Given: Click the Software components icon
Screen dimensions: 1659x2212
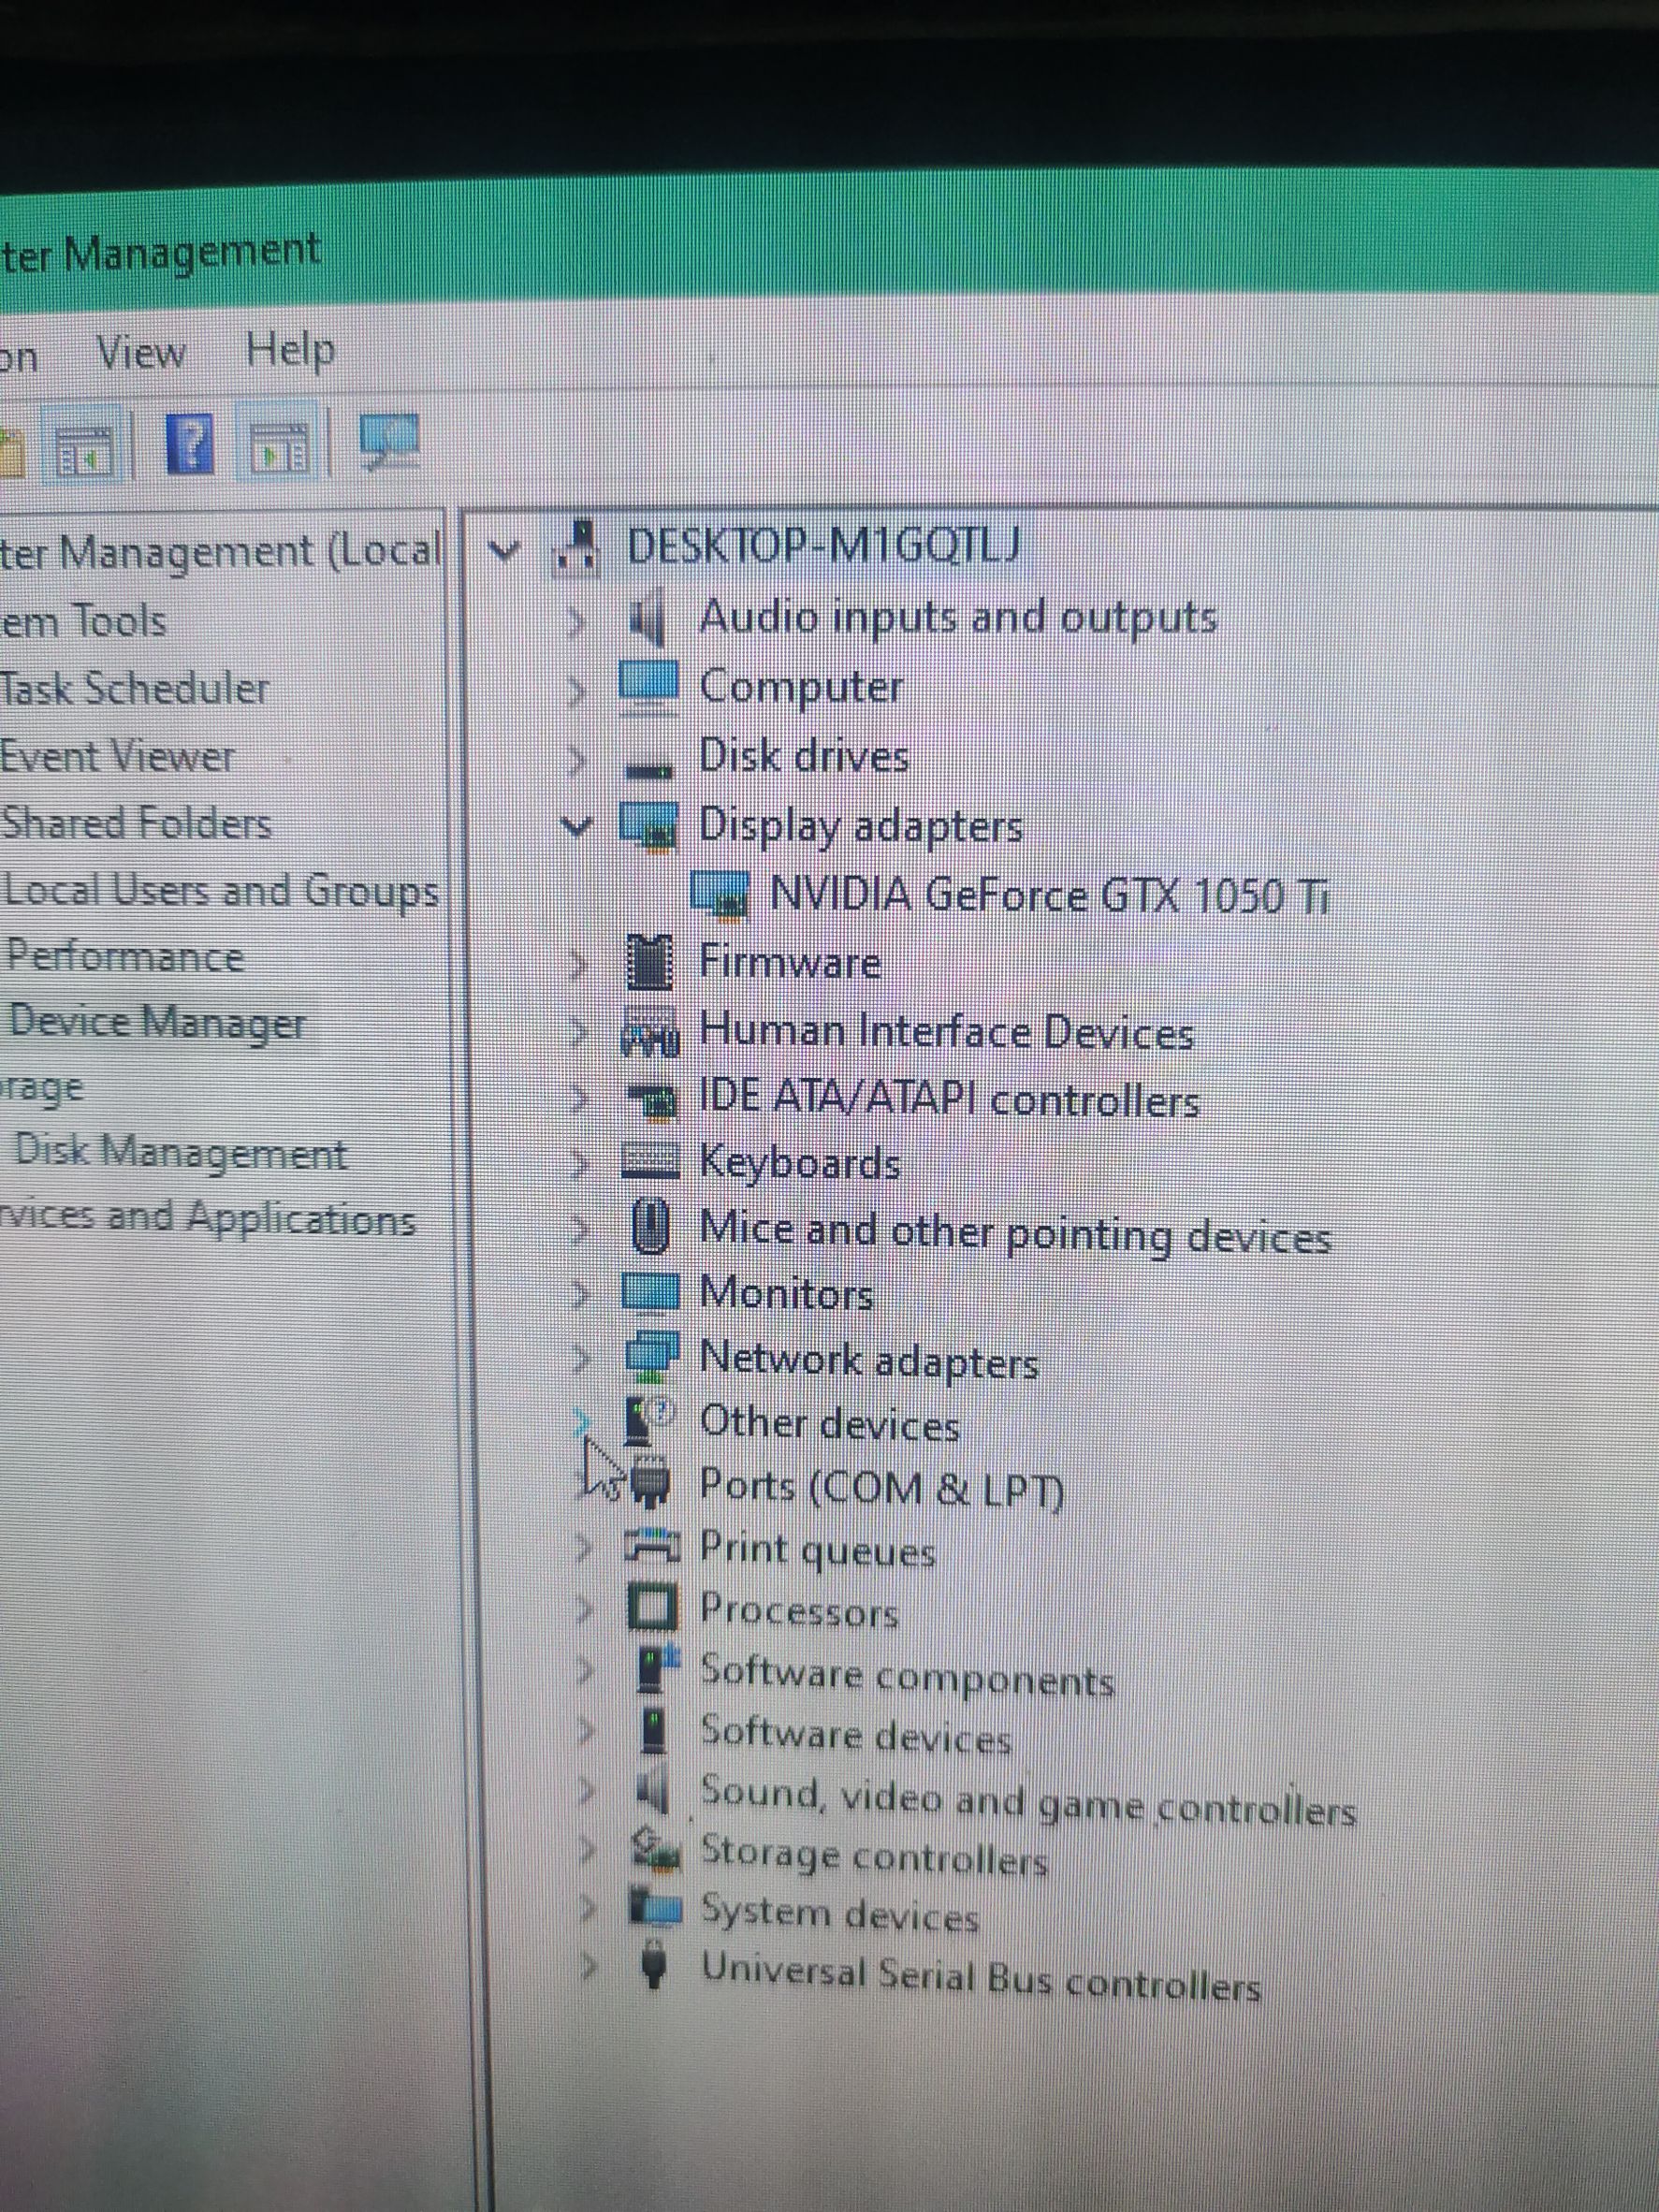Looking at the screenshot, I should pyautogui.click(x=657, y=1670).
